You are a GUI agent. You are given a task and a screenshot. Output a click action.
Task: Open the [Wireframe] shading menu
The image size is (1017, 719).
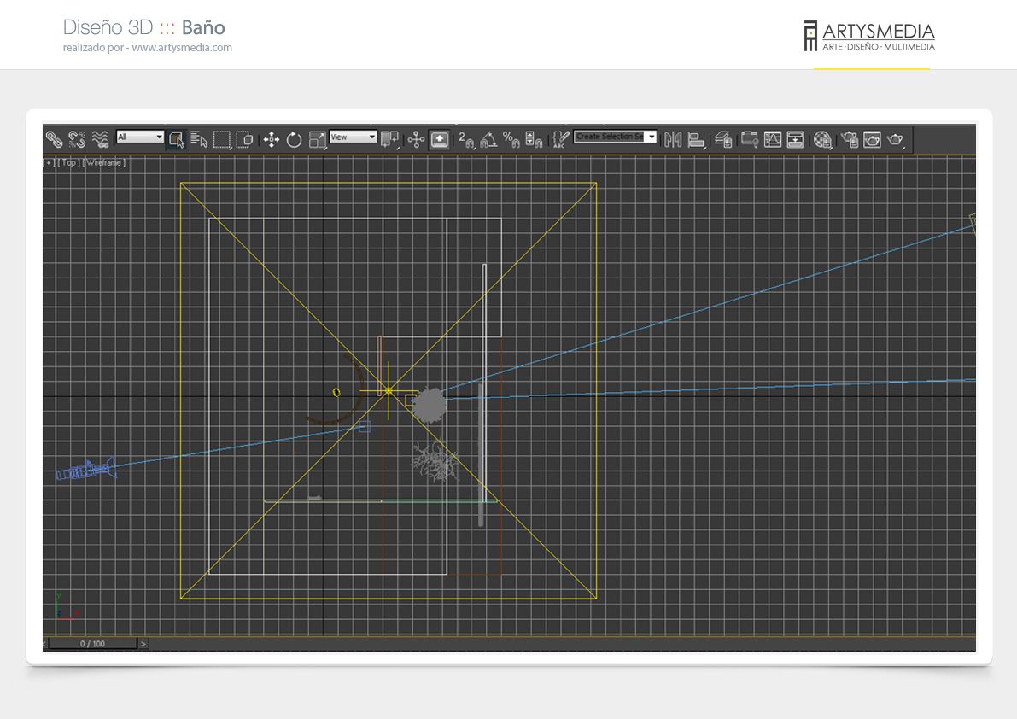click(x=104, y=163)
